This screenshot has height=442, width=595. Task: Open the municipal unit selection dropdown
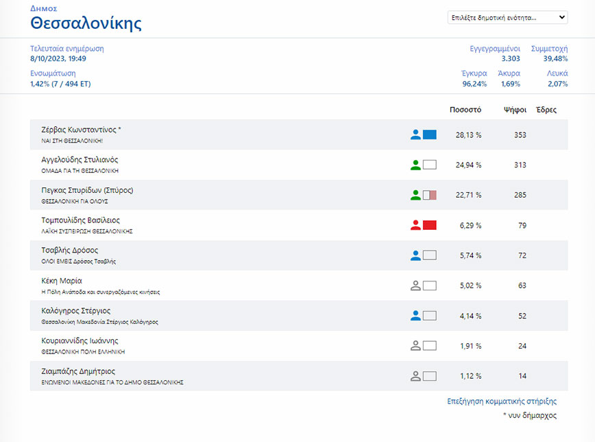[x=507, y=18]
